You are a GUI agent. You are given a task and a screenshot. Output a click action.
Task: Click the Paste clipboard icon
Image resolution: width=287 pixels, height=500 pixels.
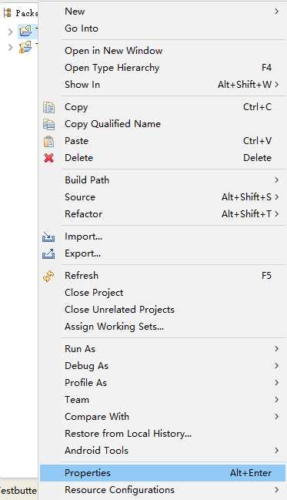(48, 141)
